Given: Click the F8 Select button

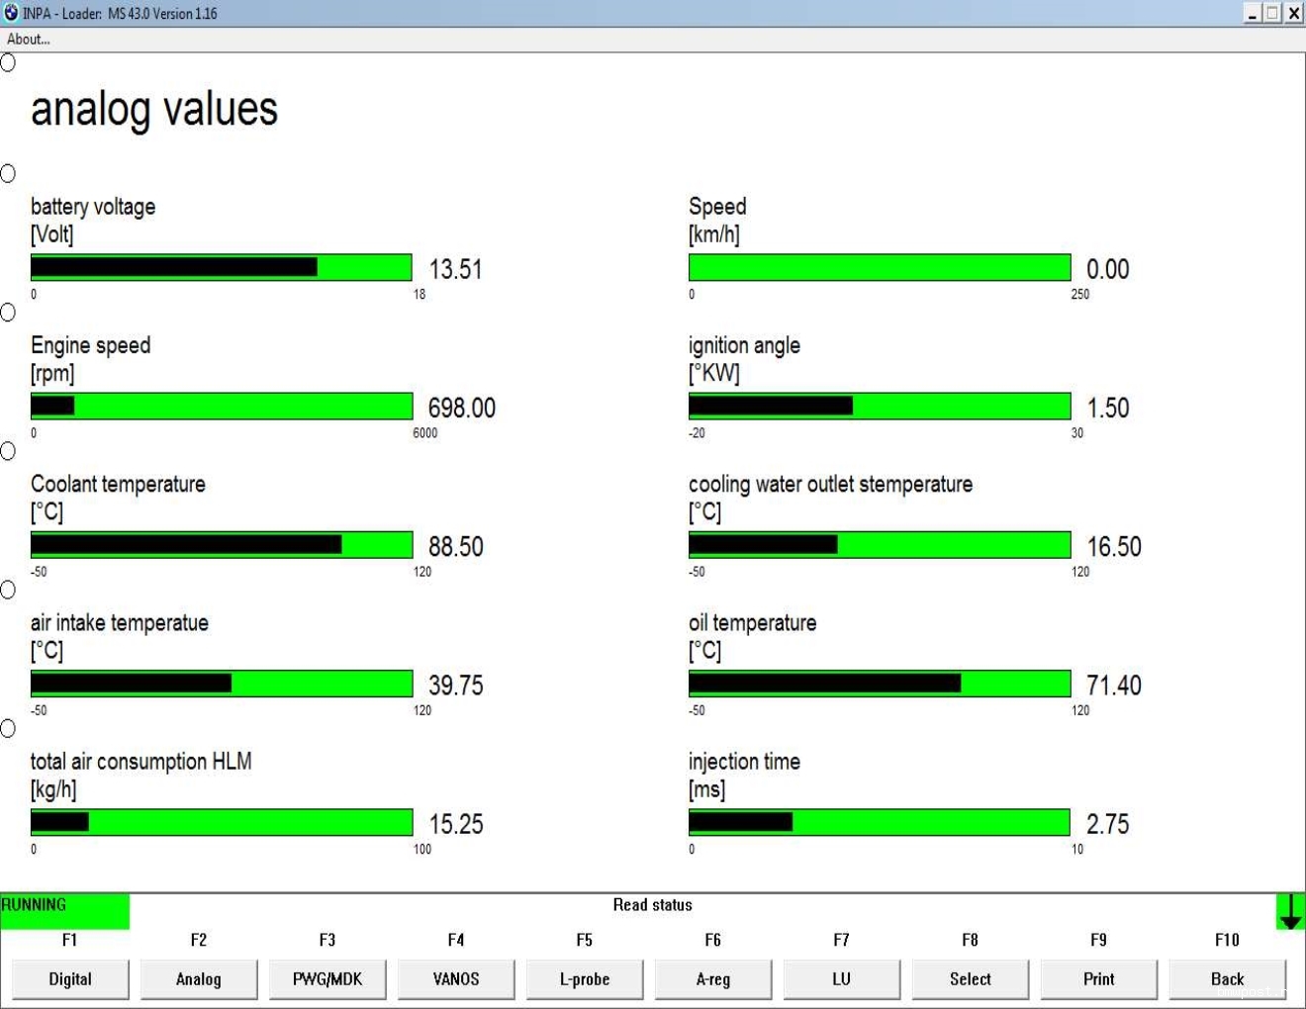Looking at the screenshot, I should point(971,978).
